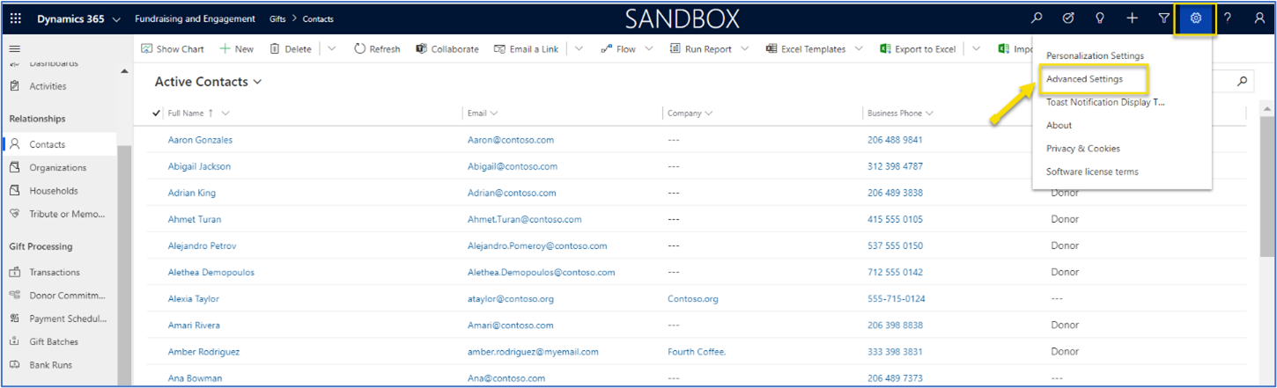Open Aaron Gonzales contact record
1277x388 pixels.
200,140
